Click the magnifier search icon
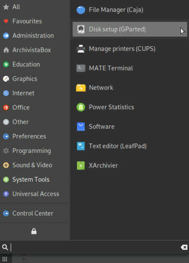 point(5,247)
